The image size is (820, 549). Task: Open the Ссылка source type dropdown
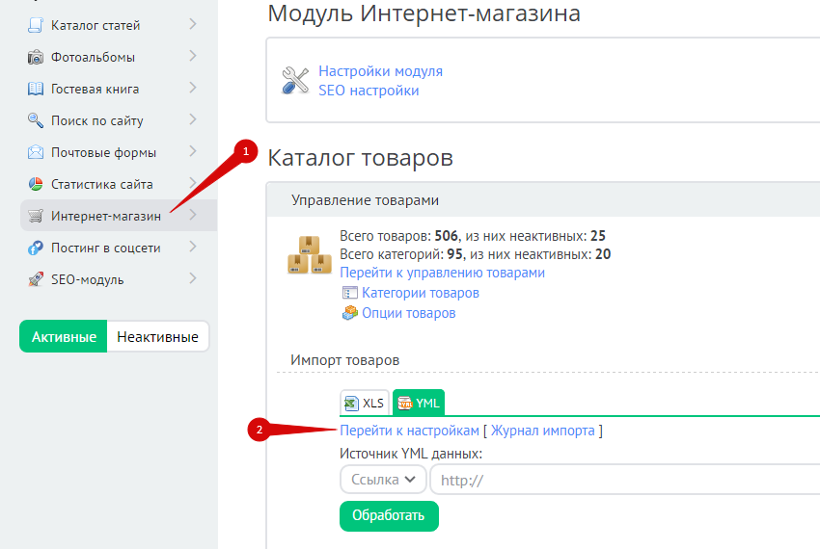[x=383, y=479]
